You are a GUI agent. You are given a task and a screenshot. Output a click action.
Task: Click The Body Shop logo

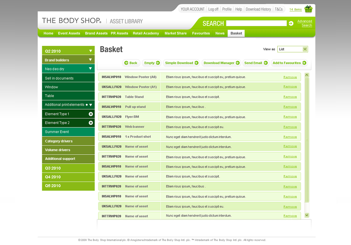tap(72, 20)
